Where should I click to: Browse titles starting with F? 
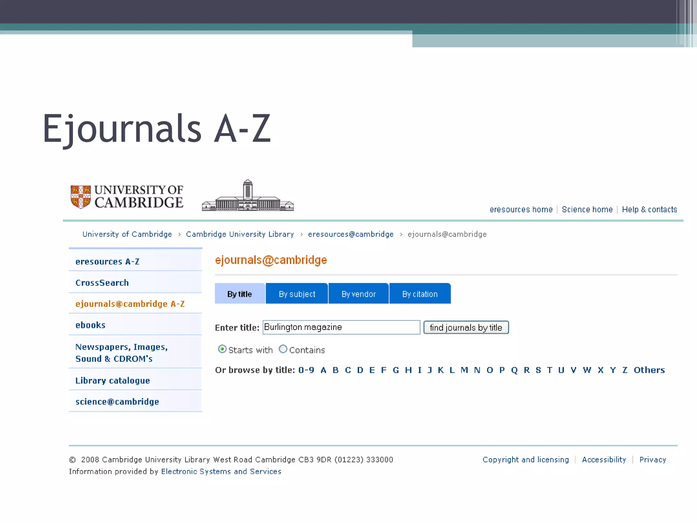[384, 370]
